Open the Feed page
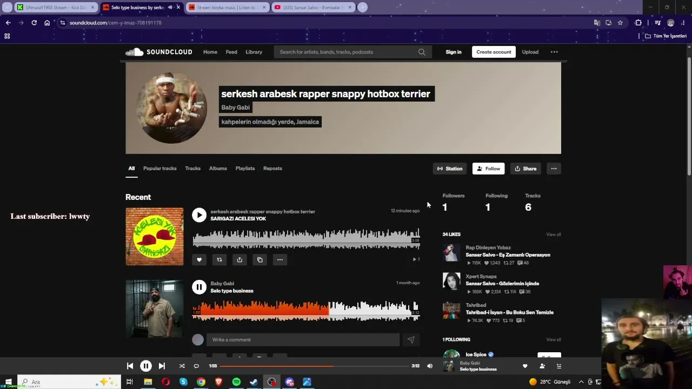The height and width of the screenshot is (389, 692). 231,52
